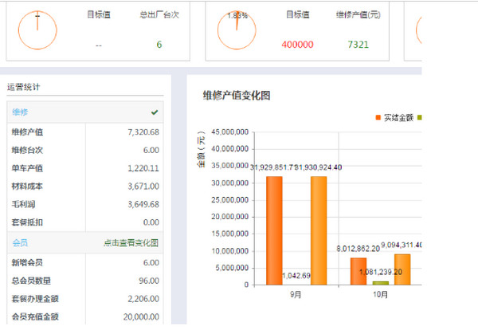Screen dimensions: 478x330
Task: Click value 2,206.00
Action: tap(143, 299)
